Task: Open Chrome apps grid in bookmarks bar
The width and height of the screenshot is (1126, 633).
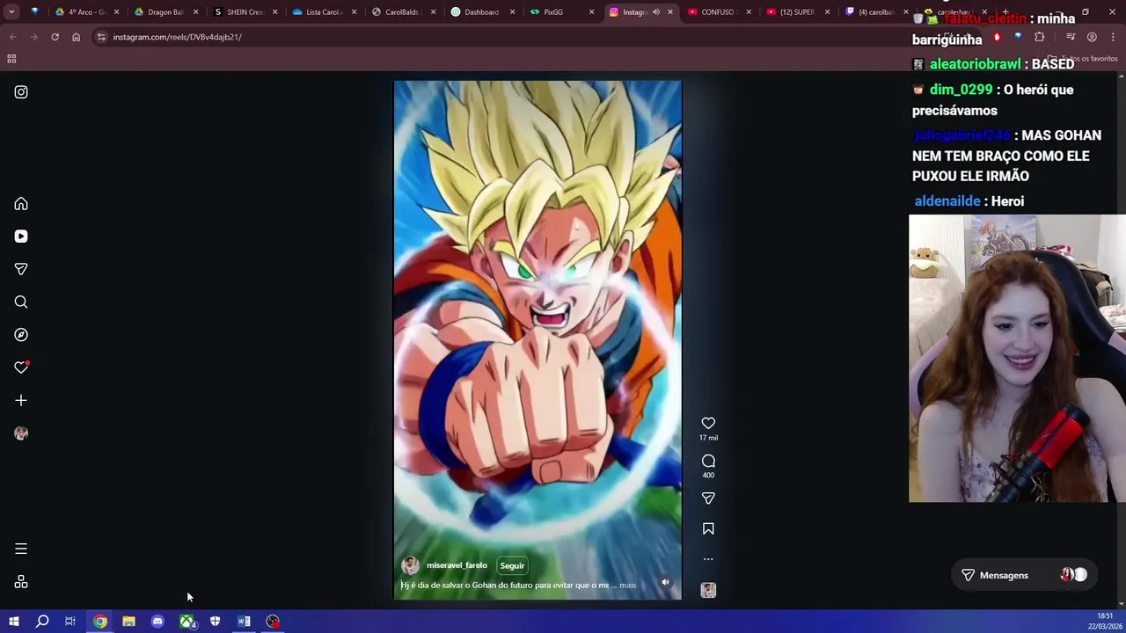Action: (x=11, y=59)
